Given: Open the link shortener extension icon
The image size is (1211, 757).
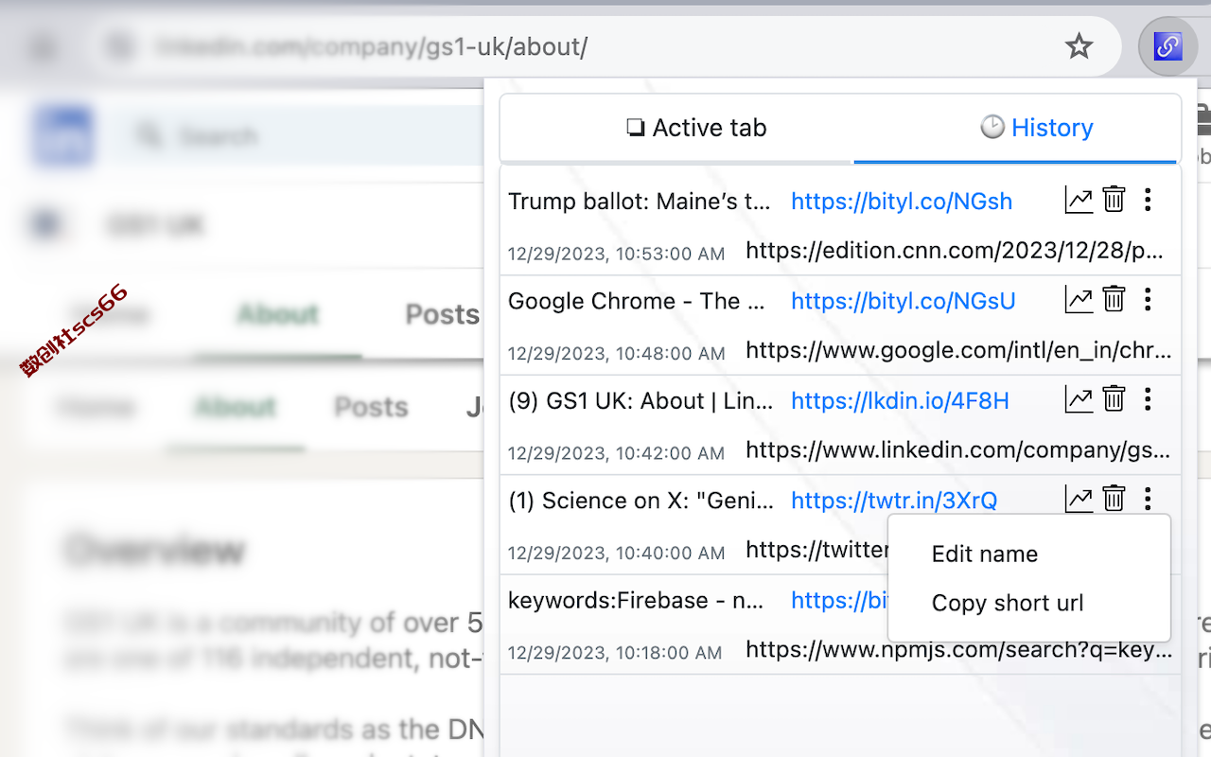Looking at the screenshot, I should pos(1167,45).
